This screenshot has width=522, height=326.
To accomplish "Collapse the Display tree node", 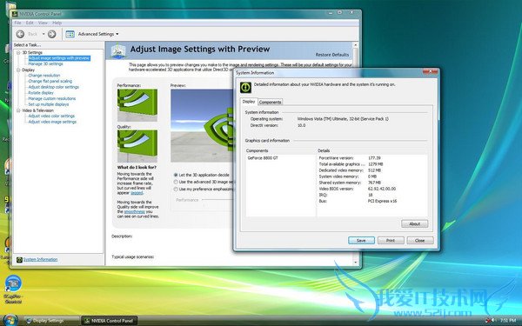I will (18, 70).
